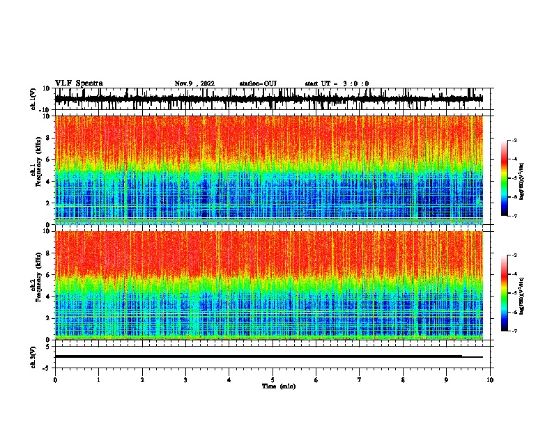Viewport: 552px width, 426px height.
Task: Click time axis tick label "1"
Action: click(x=98, y=380)
